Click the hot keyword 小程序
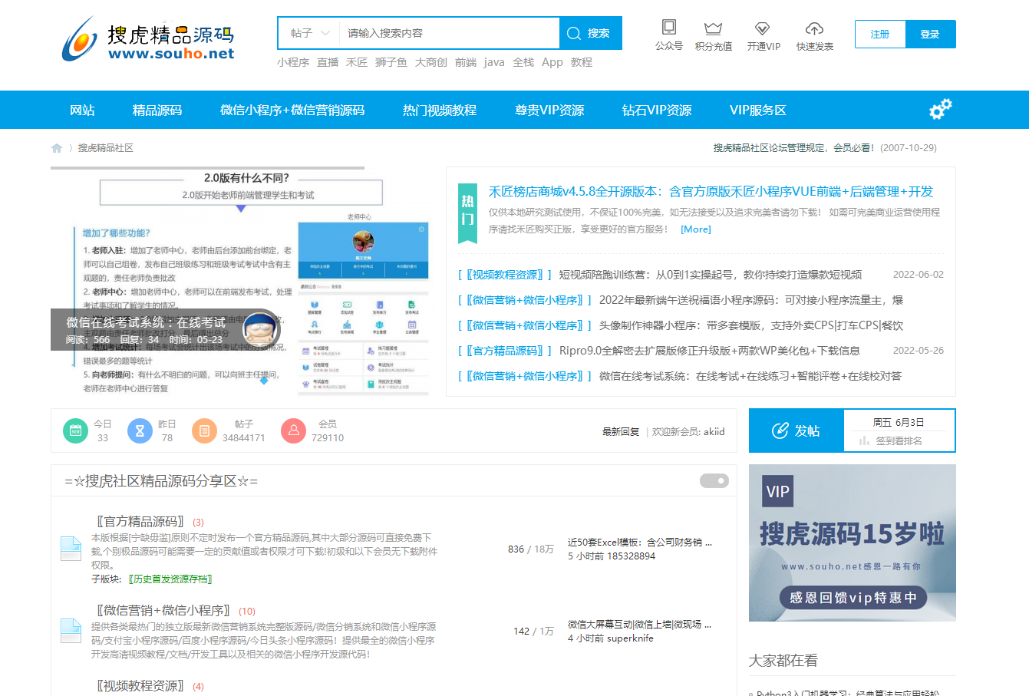1029x696 pixels. pos(293,62)
